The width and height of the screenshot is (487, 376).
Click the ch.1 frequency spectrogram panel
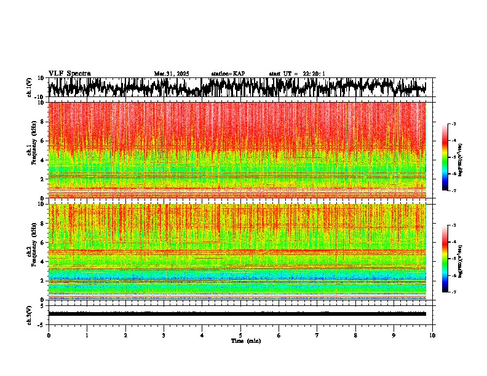pyautogui.click(x=237, y=150)
